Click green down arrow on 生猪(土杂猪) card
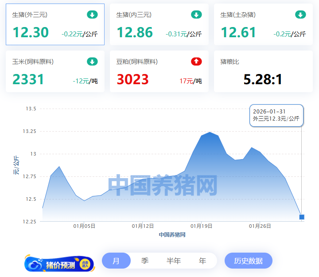The width and height of the screenshot is (319, 277). coord(300,15)
